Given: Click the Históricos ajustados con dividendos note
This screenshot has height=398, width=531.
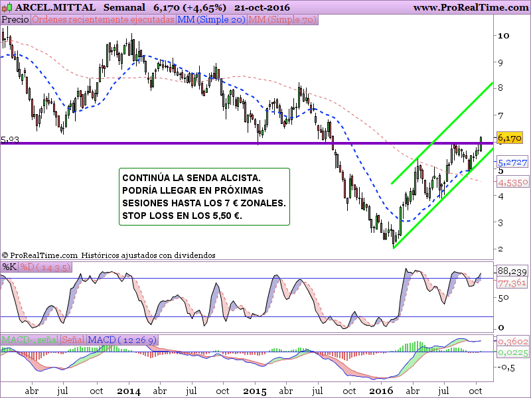Looking at the screenshot, I should (148, 255).
